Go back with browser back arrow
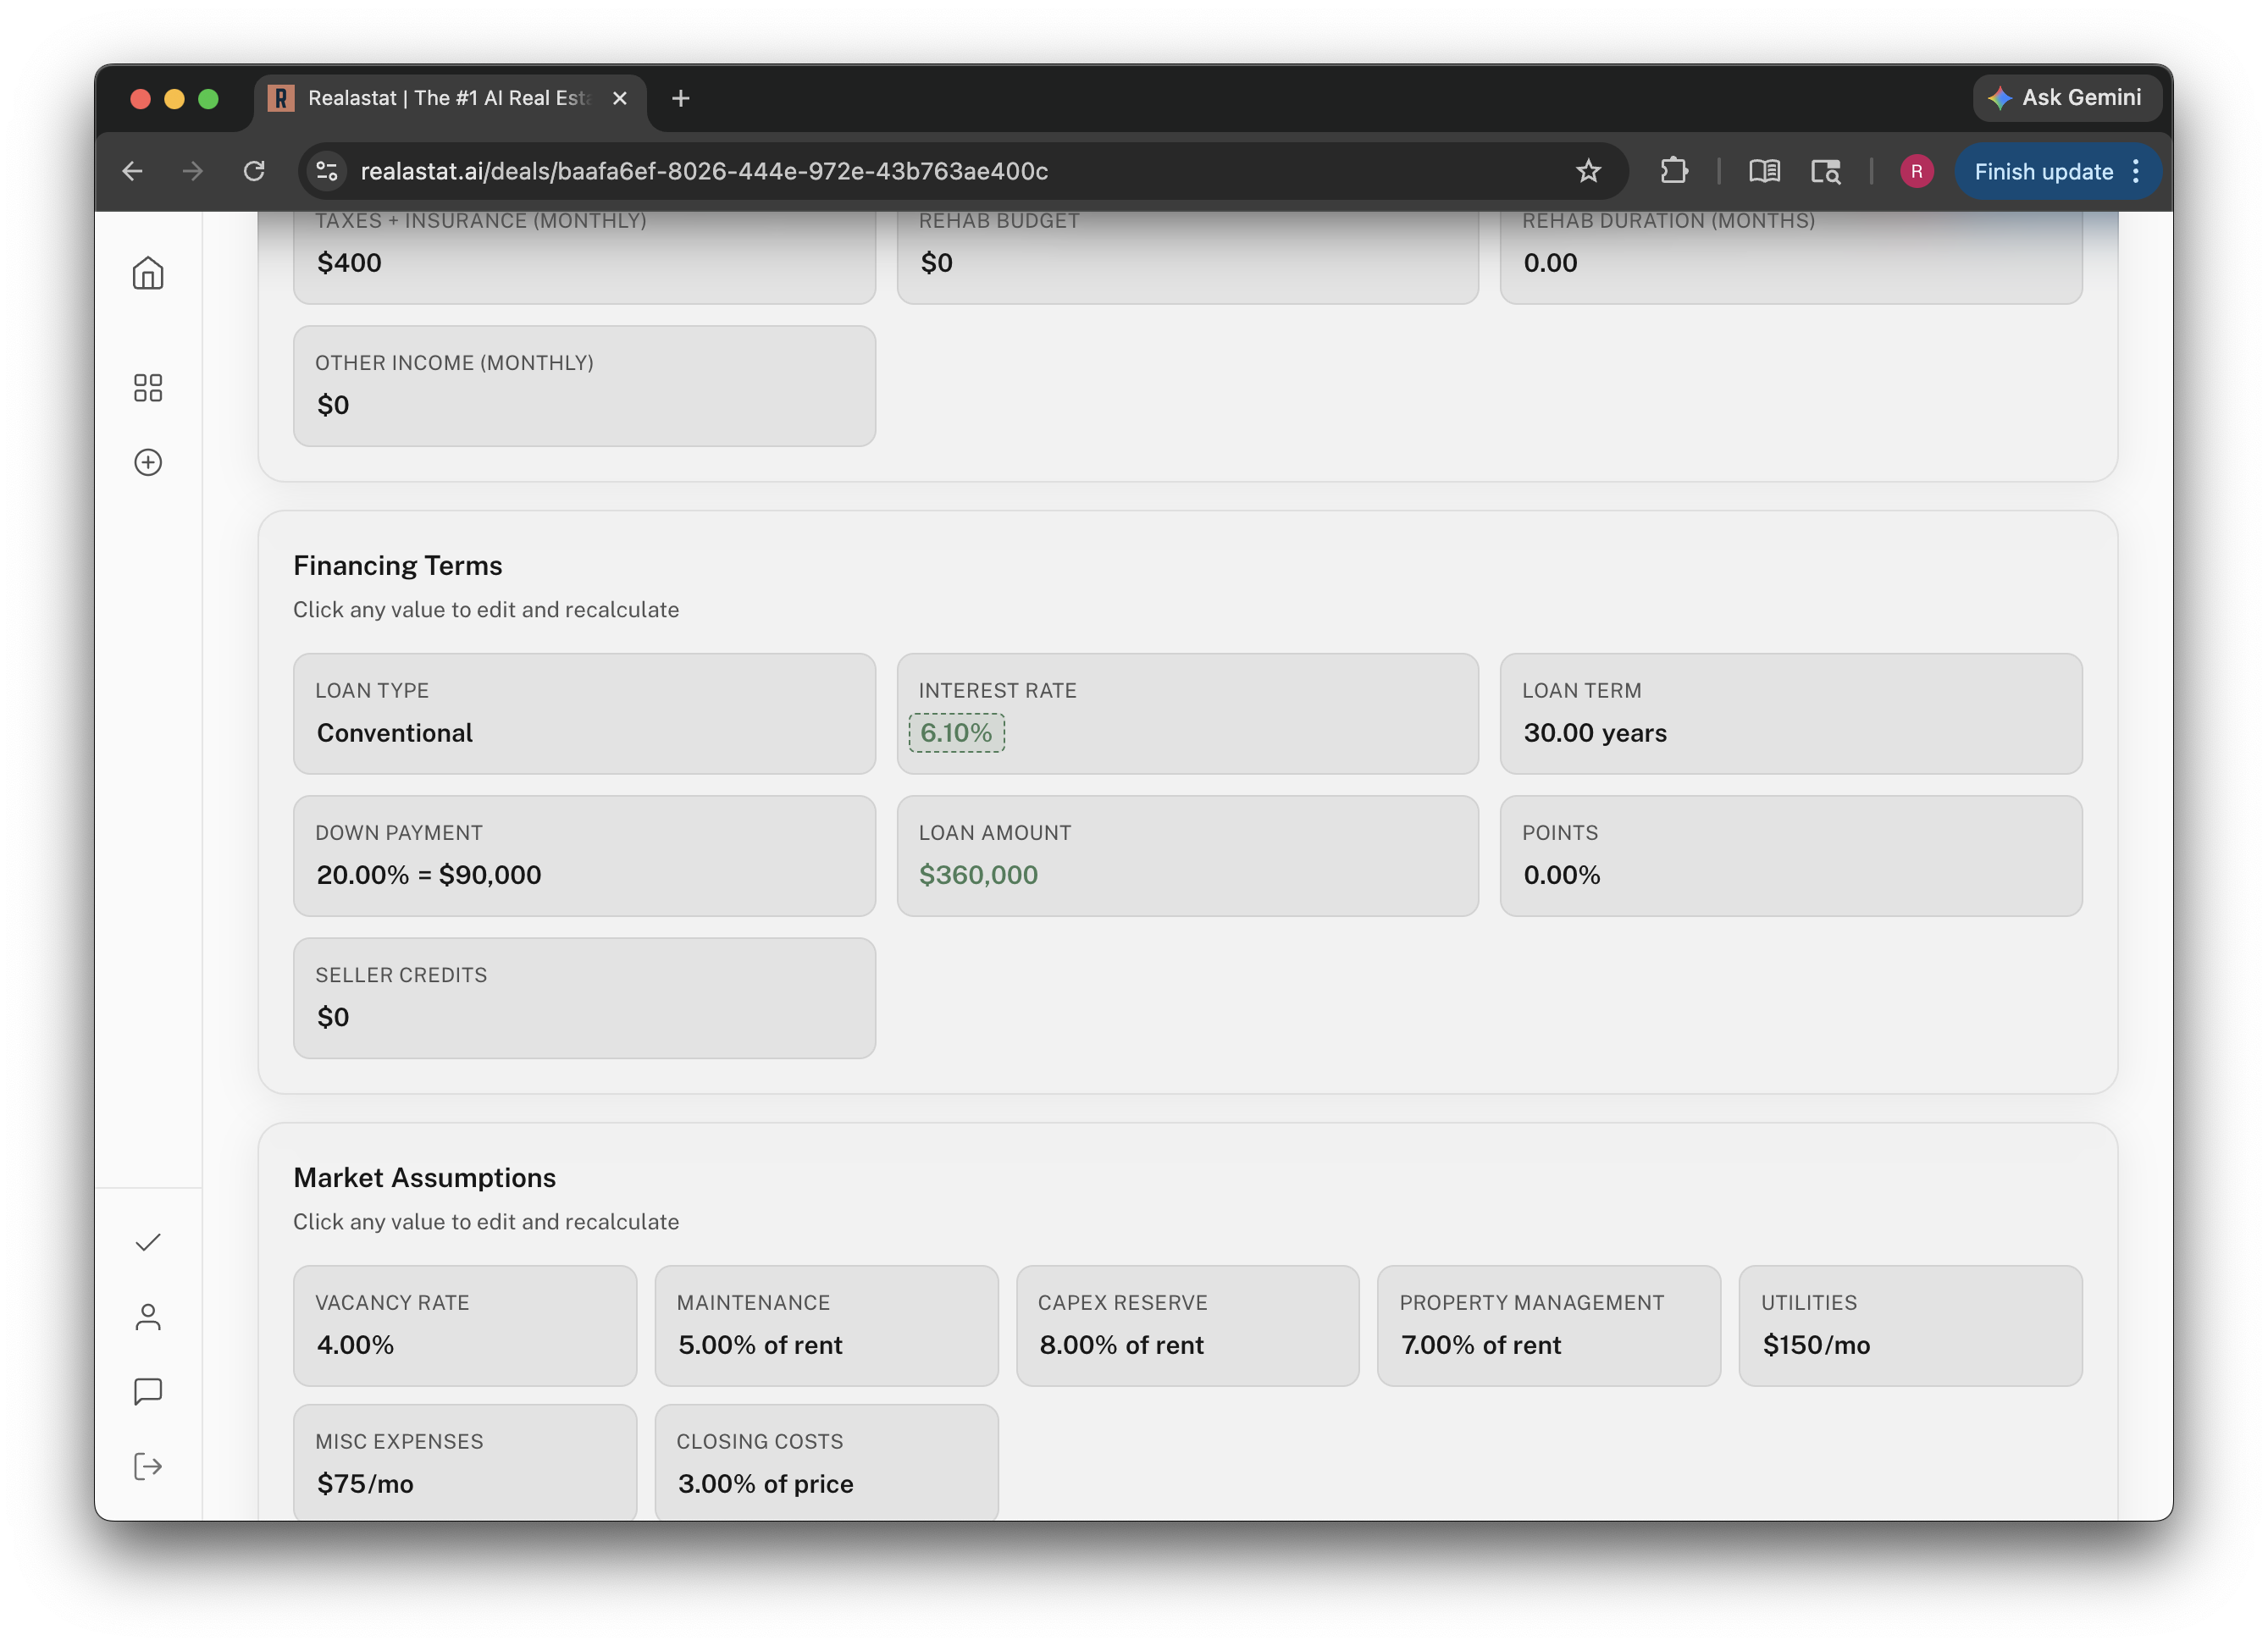The height and width of the screenshot is (1646, 2268). [132, 171]
